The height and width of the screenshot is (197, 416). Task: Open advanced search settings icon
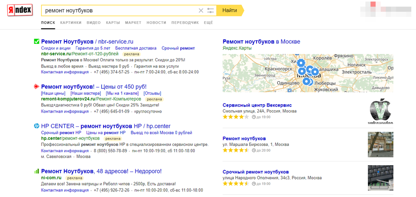click(210, 11)
